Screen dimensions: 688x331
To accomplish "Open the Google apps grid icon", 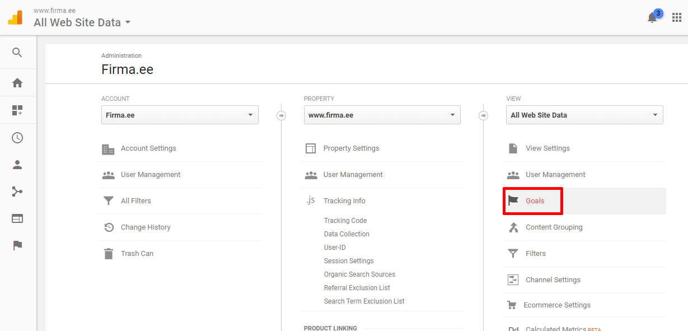I will [676, 18].
